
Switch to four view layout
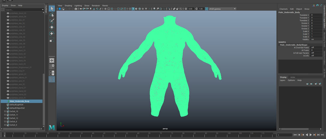pos(52,67)
